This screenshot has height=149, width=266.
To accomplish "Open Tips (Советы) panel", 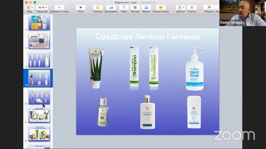I will point(192,7).
